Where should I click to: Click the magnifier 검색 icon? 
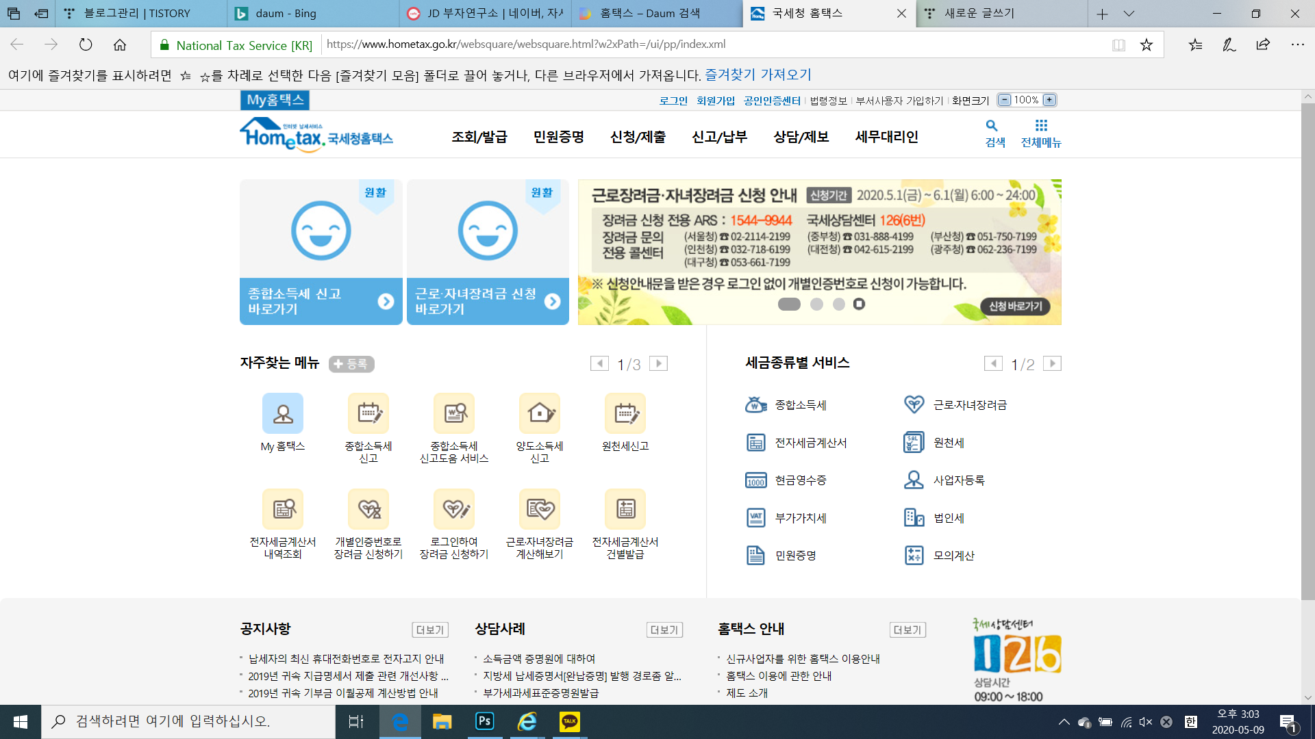click(992, 126)
